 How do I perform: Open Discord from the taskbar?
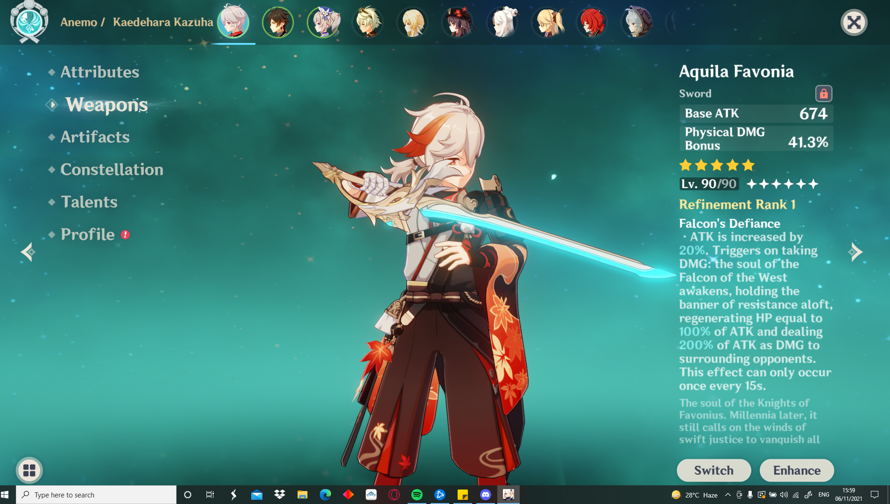(x=485, y=495)
